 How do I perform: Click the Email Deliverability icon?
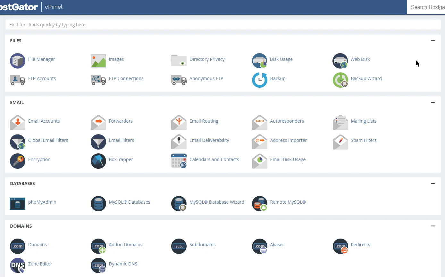[179, 142]
